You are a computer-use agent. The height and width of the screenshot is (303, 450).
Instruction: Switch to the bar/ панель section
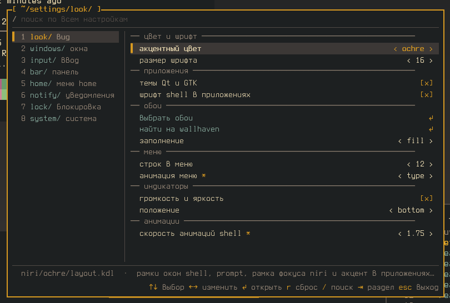coord(66,72)
